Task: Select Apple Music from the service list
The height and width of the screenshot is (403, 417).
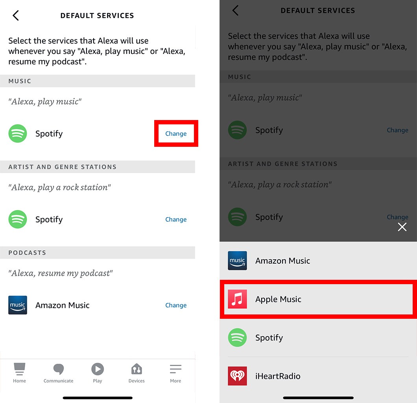Action: coord(318,299)
